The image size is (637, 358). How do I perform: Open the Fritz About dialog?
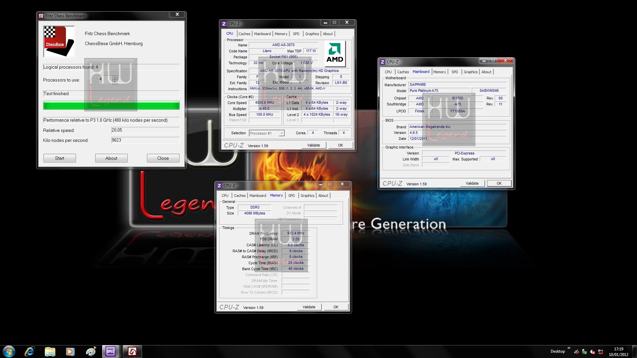111,158
